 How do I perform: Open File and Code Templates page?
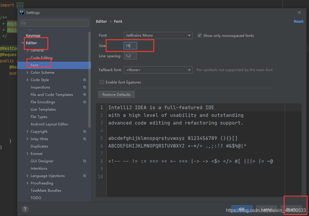[x=51, y=95]
